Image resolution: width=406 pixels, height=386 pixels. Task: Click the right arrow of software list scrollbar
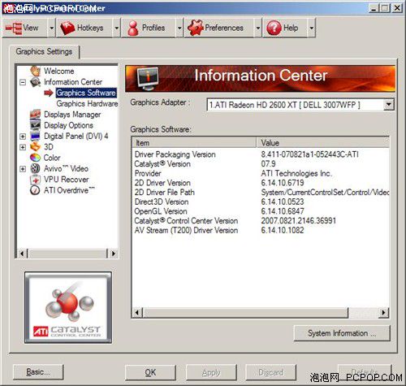[383, 313]
